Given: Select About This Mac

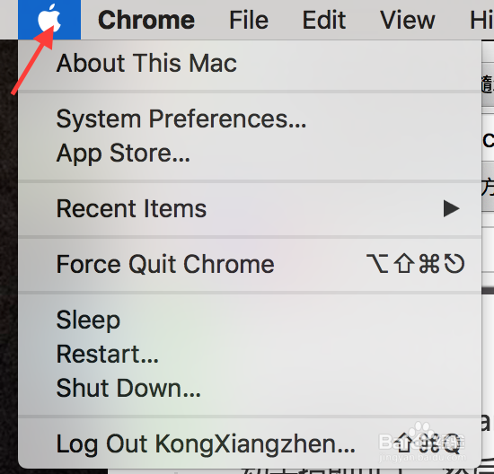Looking at the screenshot, I should tap(250, 63).
